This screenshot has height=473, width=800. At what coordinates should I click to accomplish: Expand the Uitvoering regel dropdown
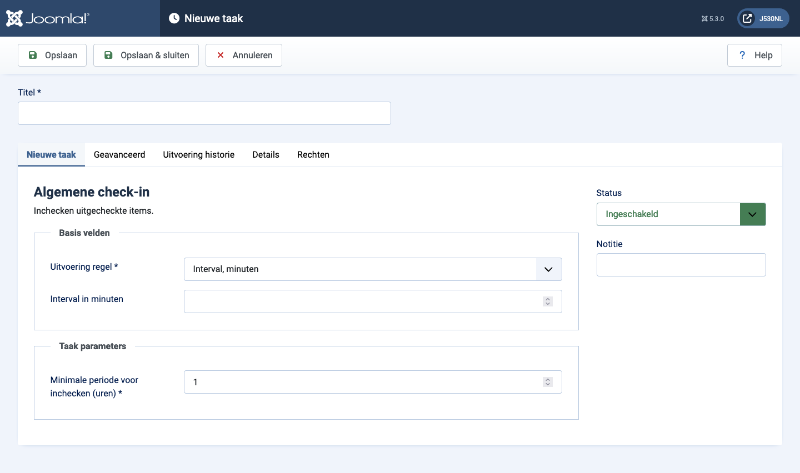click(373, 269)
